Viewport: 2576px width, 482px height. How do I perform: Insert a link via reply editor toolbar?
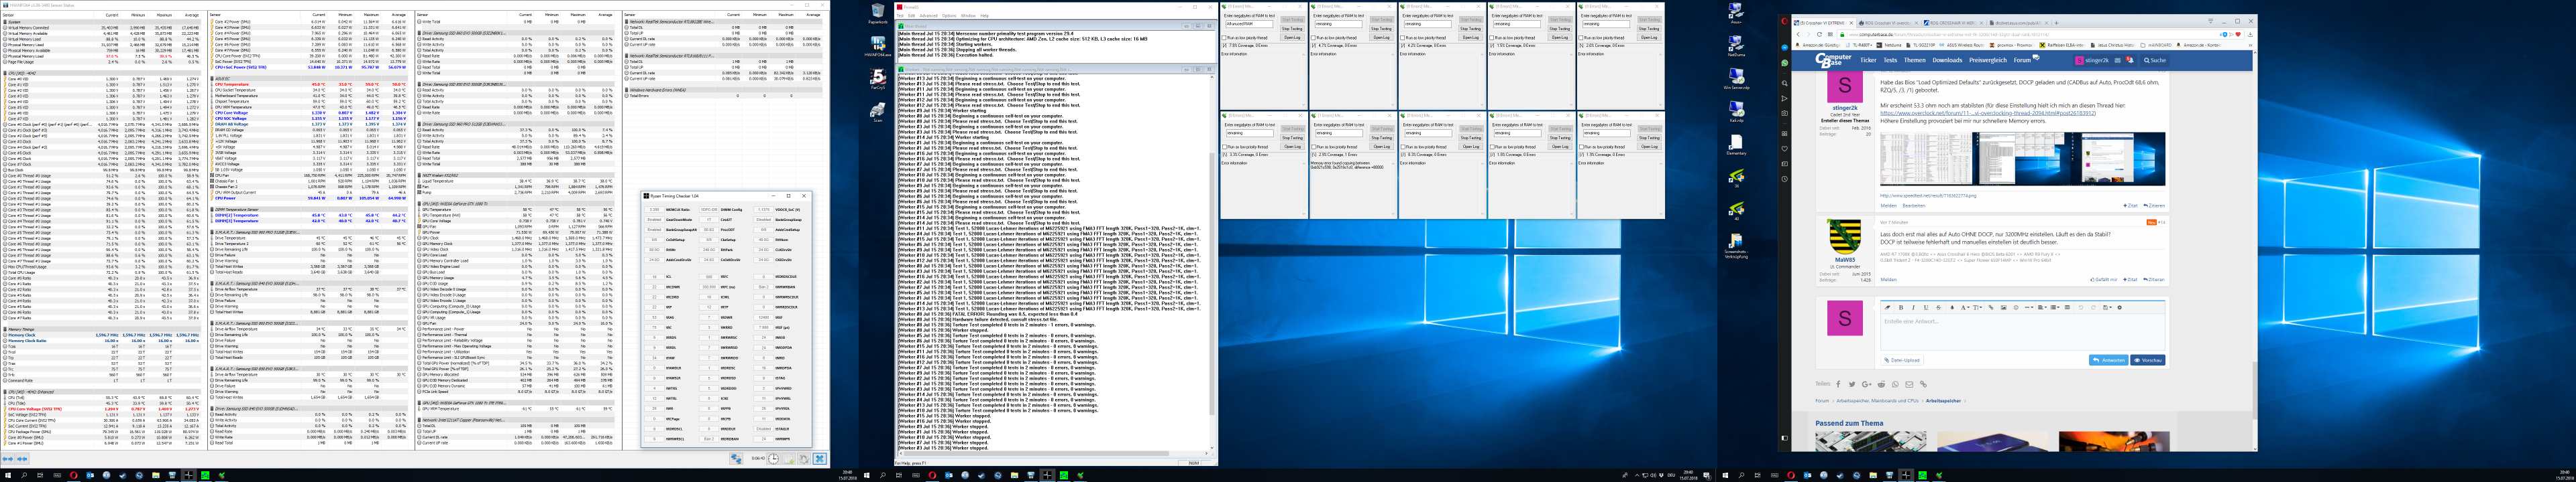(1991, 309)
